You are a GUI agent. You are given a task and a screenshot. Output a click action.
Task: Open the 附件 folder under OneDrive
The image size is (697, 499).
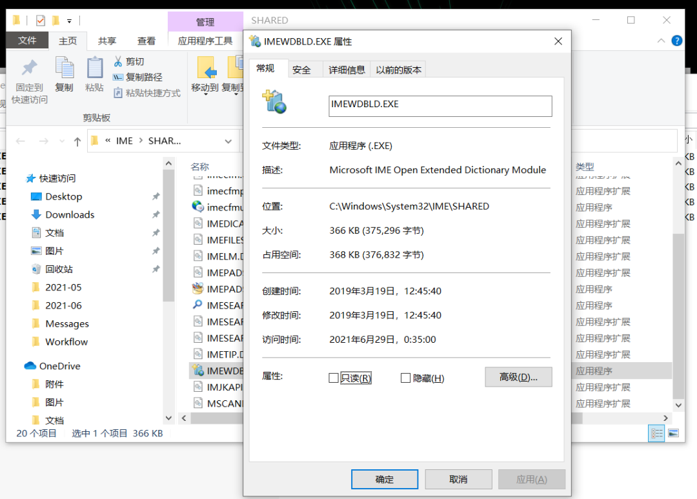pyautogui.click(x=48, y=384)
